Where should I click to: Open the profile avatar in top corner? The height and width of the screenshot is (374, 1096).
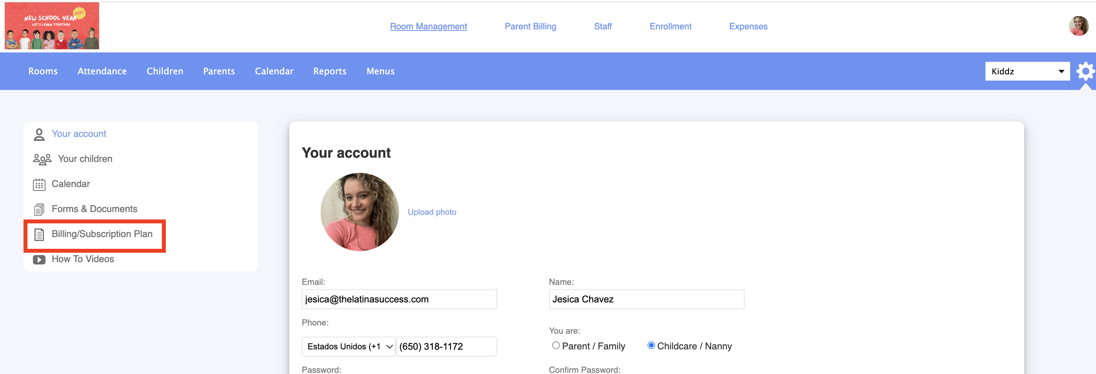coord(1078,26)
